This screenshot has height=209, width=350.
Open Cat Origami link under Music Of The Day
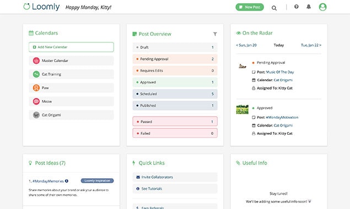(x=283, y=80)
